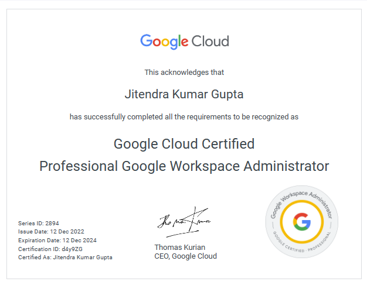Click the Google Workspace Administrator badge
367x285 pixels.
[x=302, y=222]
